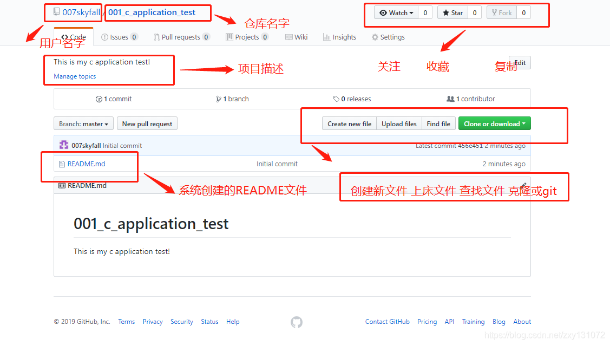Open 007skyfall commit author link
The image size is (610, 345).
(86, 146)
